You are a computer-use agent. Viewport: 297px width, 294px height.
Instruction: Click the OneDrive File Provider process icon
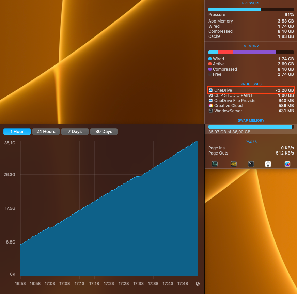pyautogui.click(x=210, y=101)
